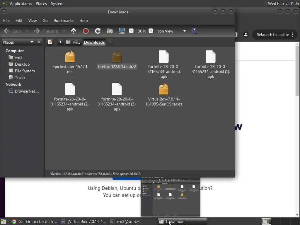Open the Edit menu
Screen dimensions: 300x225
(x=19, y=21)
